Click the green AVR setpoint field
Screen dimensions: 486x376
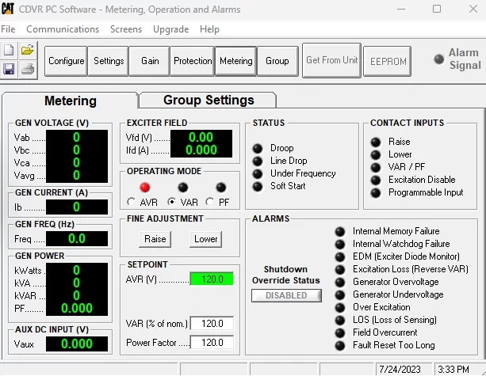coord(212,279)
